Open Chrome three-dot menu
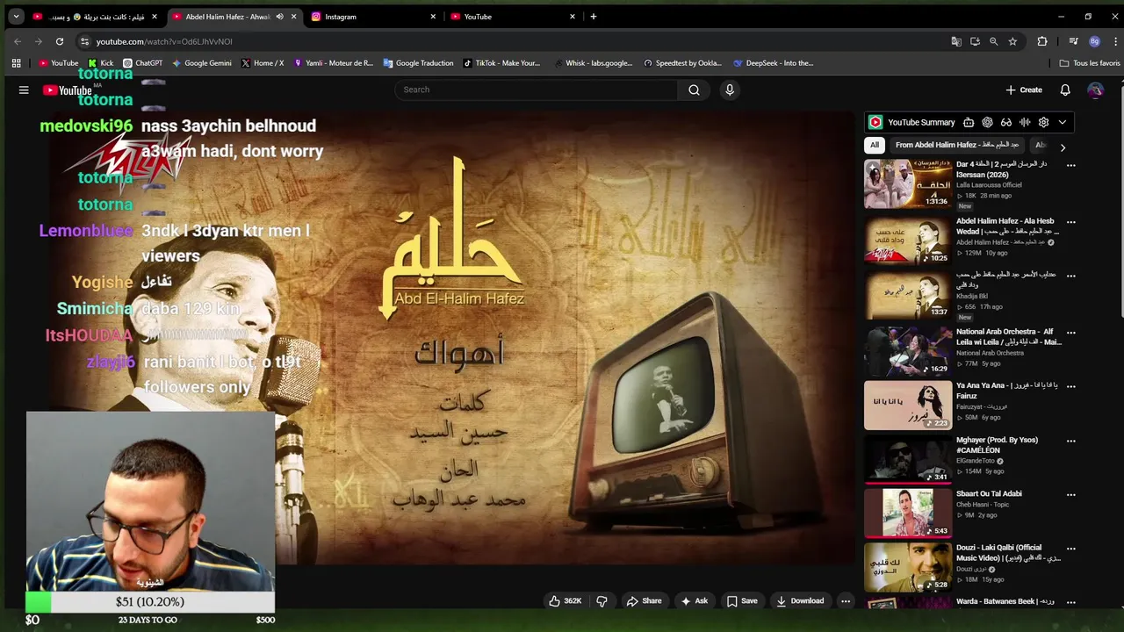This screenshot has width=1124, height=632. [1115, 41]
